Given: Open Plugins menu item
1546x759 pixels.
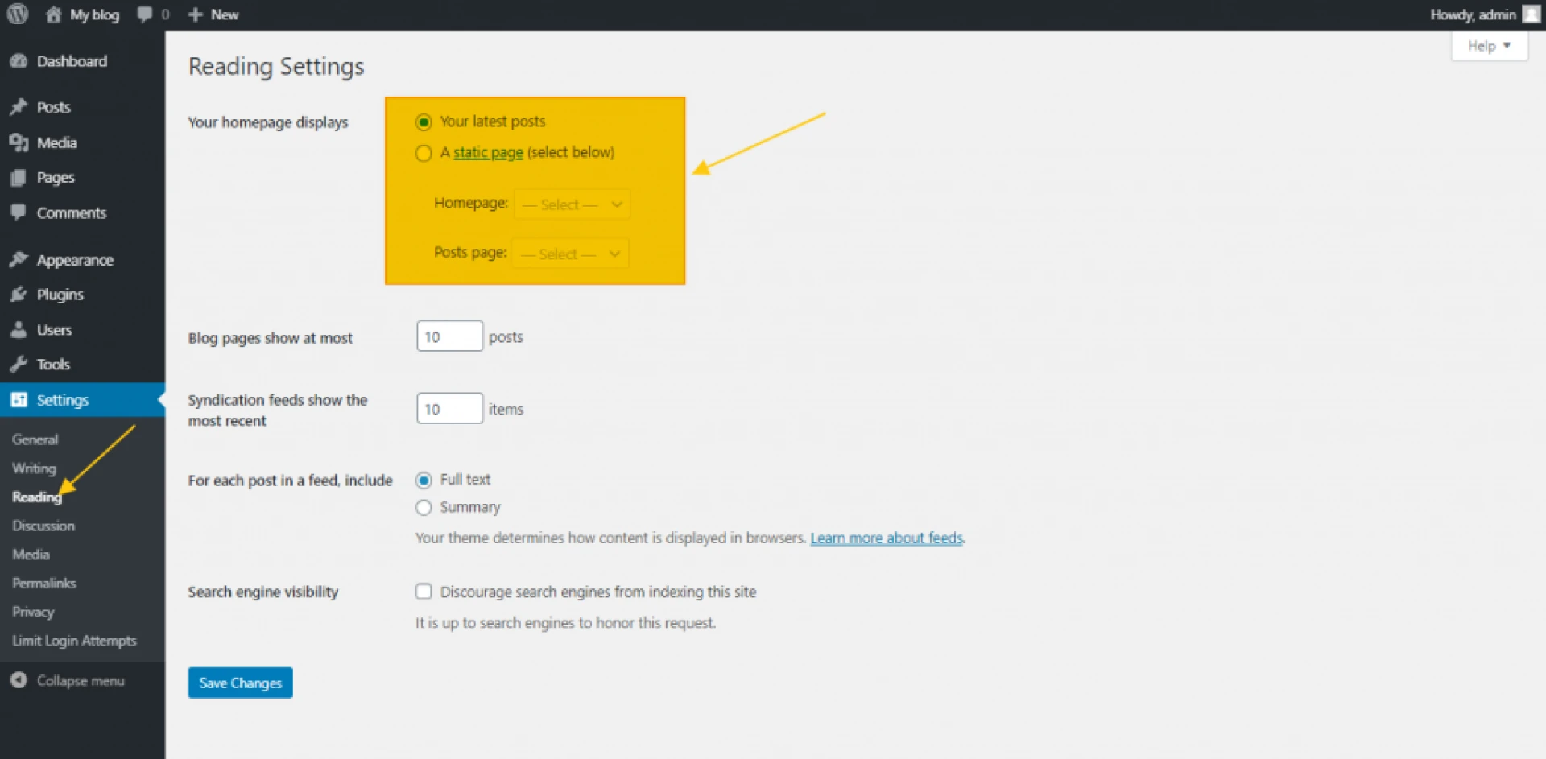Looking at the screenshot, I should click(60, 295).
